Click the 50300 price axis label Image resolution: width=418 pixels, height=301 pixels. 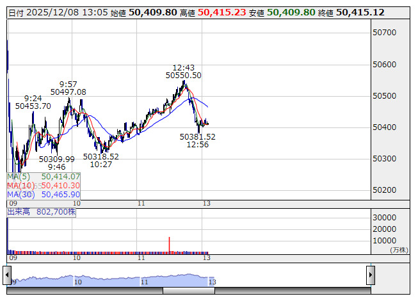pyautogui.click(x=385, y=159)
